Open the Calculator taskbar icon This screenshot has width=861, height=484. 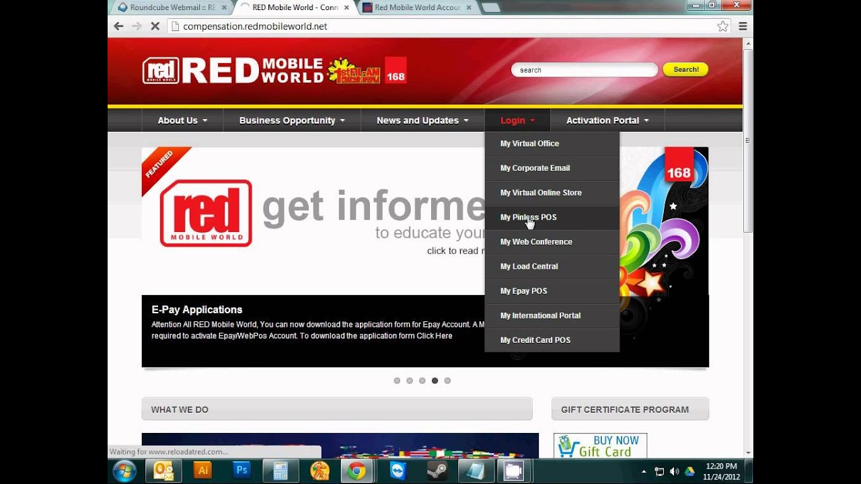(x=280, y=471)
